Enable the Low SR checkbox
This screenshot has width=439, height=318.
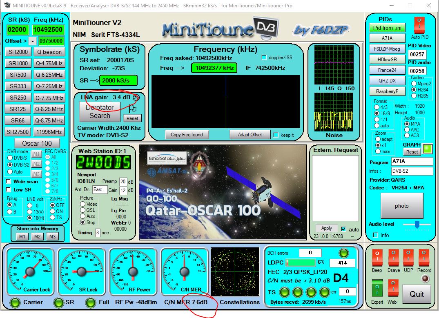click(x=9, y=189)
